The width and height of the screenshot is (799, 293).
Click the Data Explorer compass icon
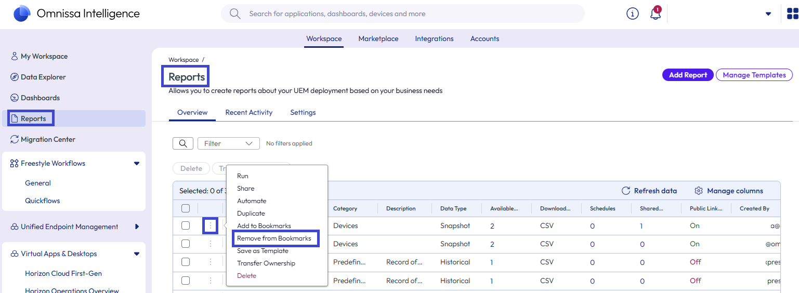point(15,77)
